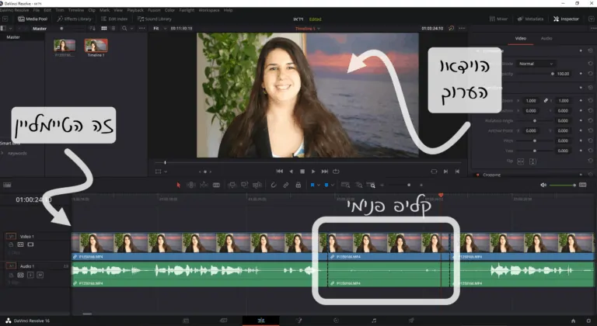Toggle loop playback in viewer
The width and height of the screenshot is (597, 326).
tap(336, 172)
